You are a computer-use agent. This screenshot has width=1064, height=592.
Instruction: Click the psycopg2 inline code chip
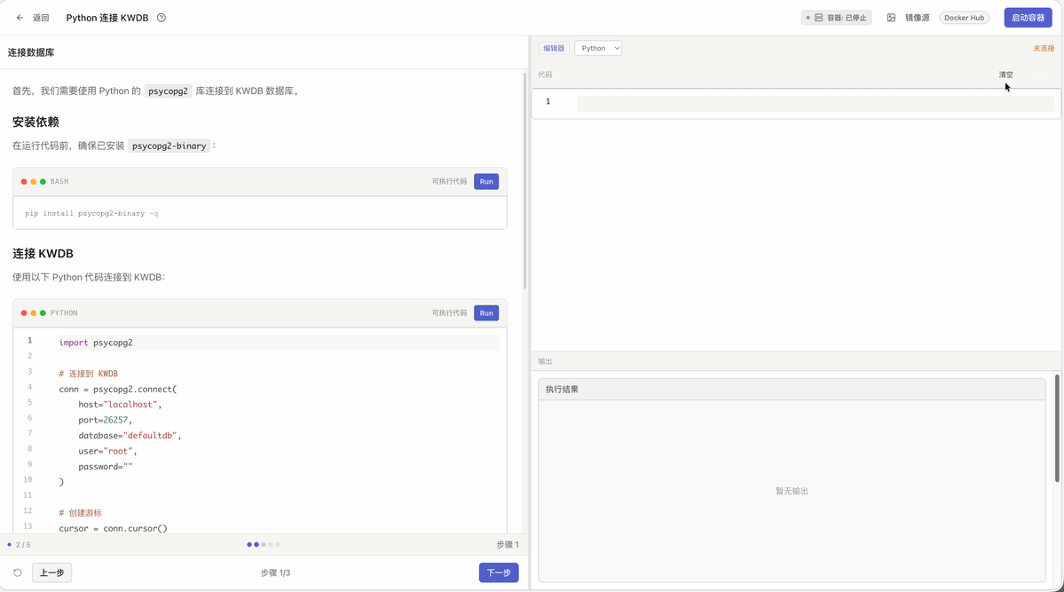tap(169, 91)
